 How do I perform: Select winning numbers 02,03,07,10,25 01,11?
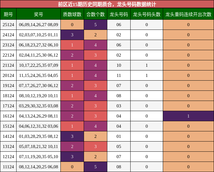(39, 35)
